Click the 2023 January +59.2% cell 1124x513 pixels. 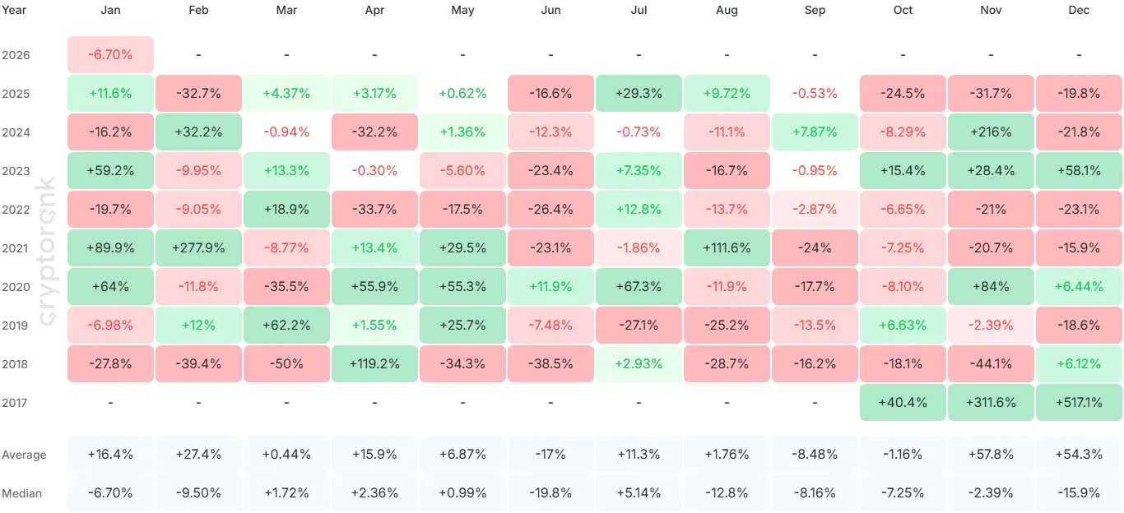click(x=110, y=170)
